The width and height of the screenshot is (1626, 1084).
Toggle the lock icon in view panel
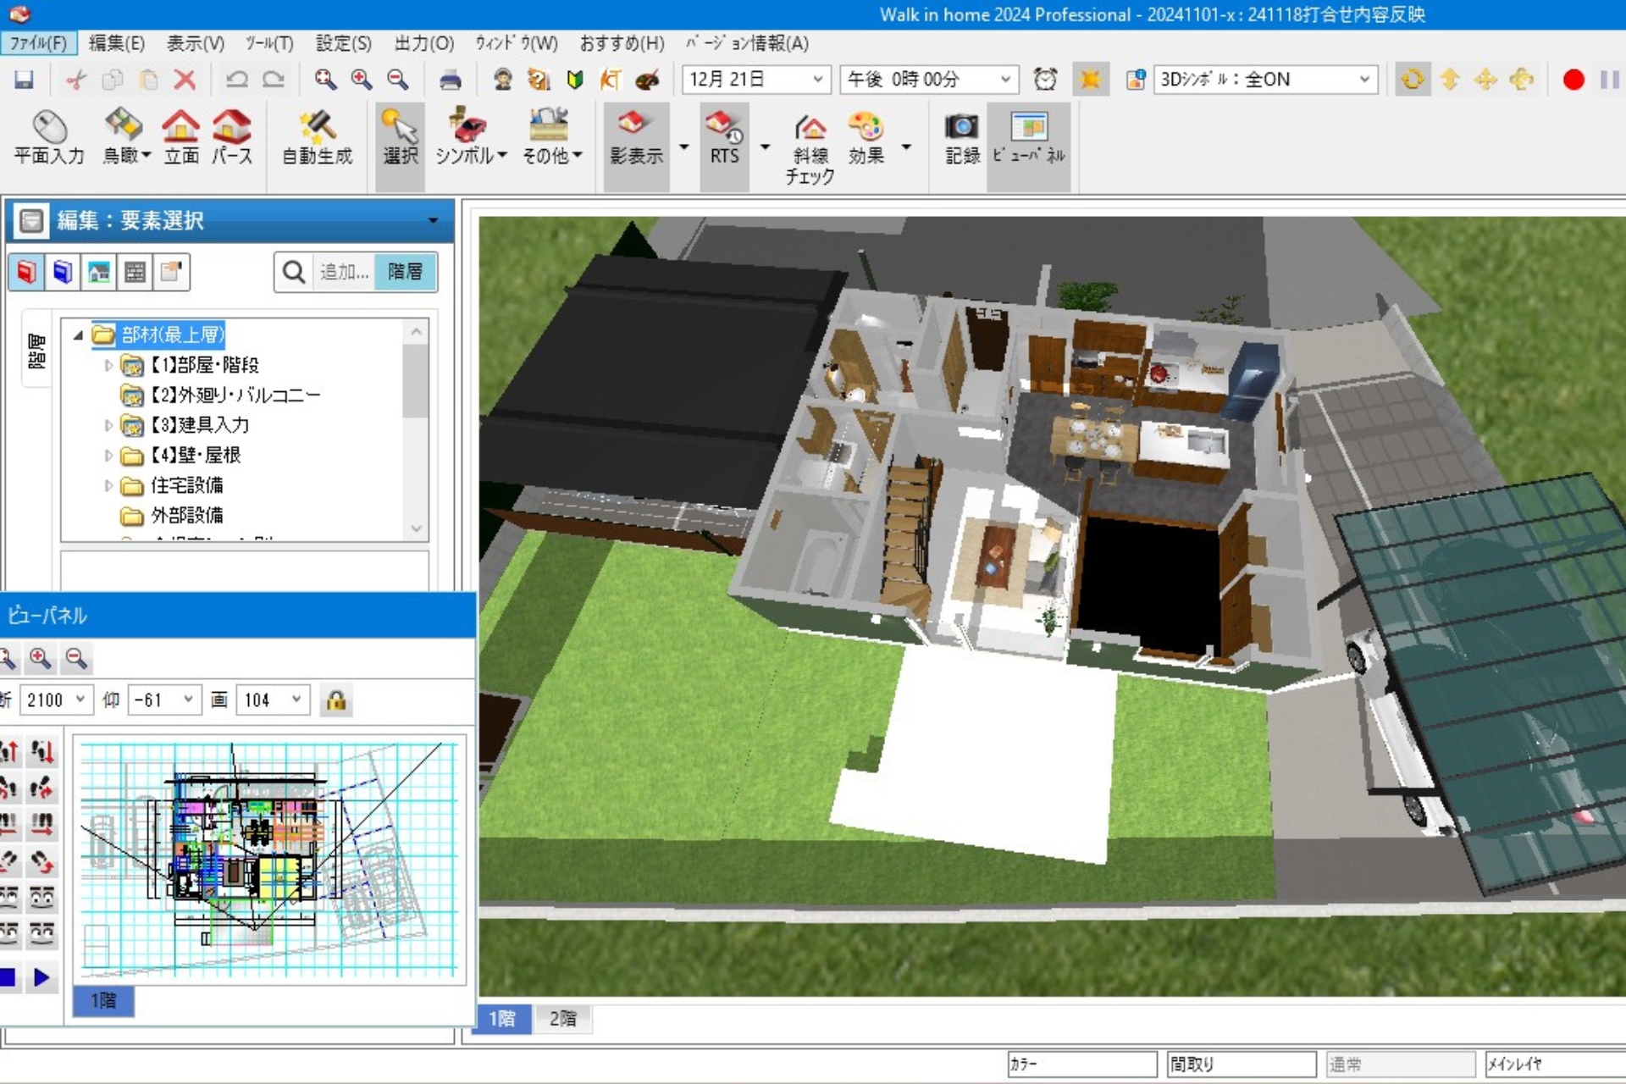pyautogui.click(x=336, y=700)
